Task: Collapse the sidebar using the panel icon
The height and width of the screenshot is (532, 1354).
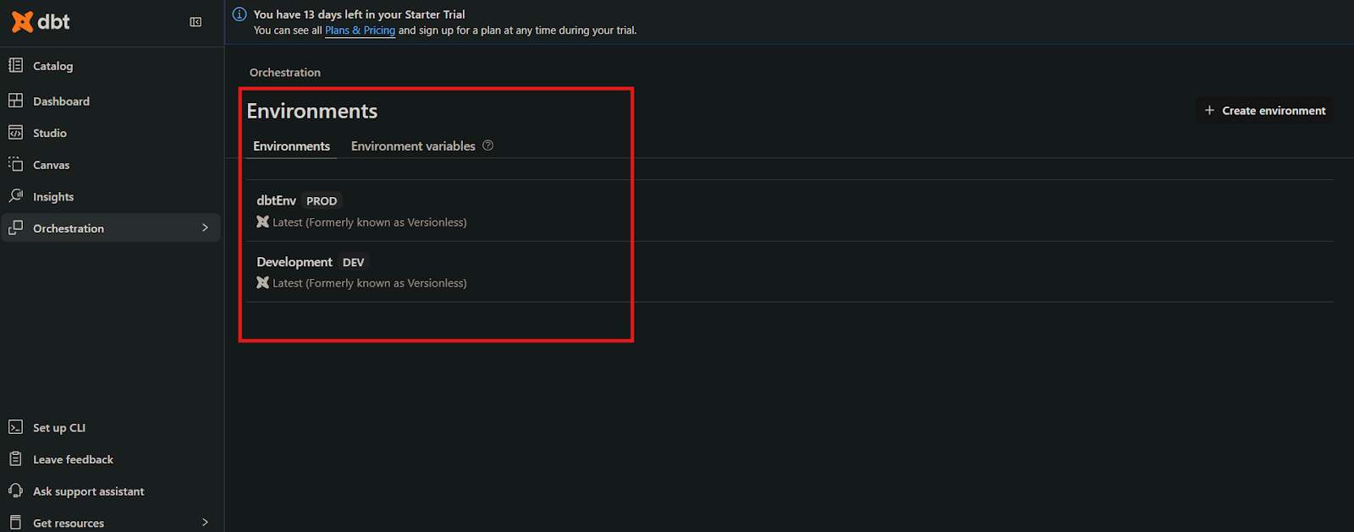Action: tap(195, 22)
